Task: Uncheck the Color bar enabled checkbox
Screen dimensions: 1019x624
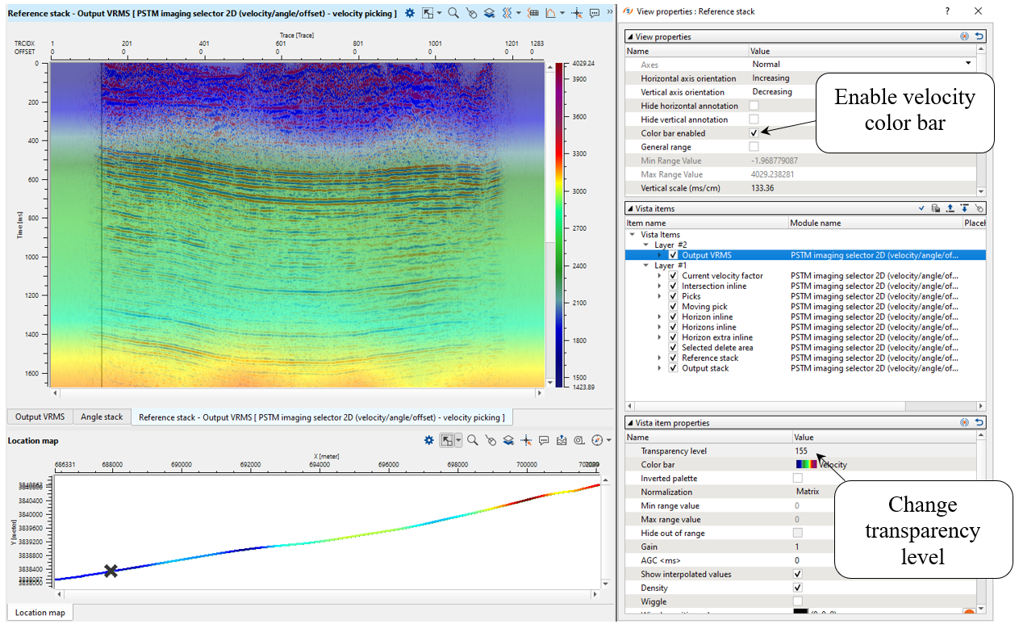Action: coord(754,133)
